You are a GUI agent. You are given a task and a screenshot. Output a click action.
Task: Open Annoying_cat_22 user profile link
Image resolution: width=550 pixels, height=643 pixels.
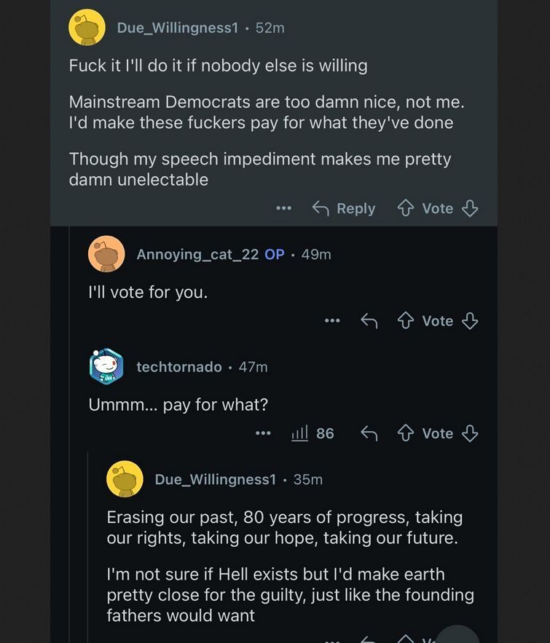197,254
